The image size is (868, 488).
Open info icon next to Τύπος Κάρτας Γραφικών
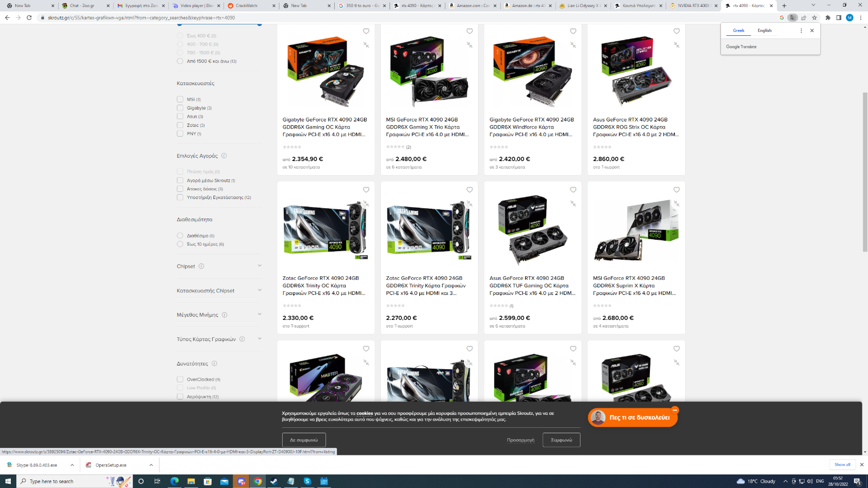pos(242,339)
